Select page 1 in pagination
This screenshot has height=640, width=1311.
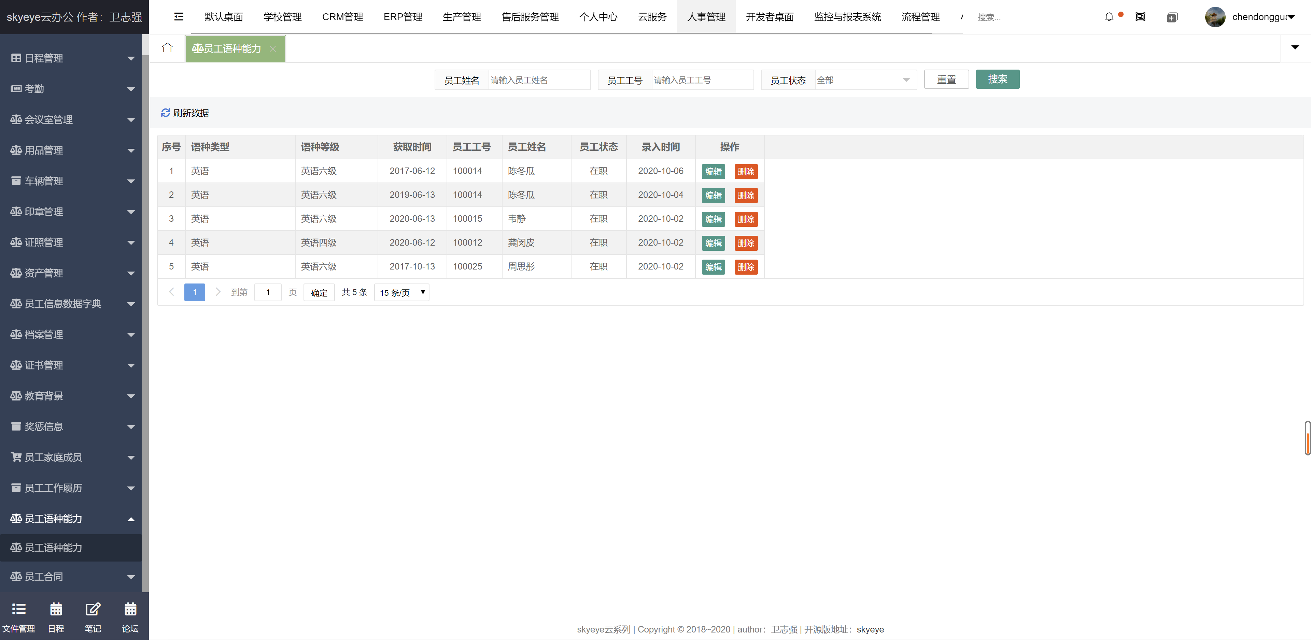tap(194, 292)
